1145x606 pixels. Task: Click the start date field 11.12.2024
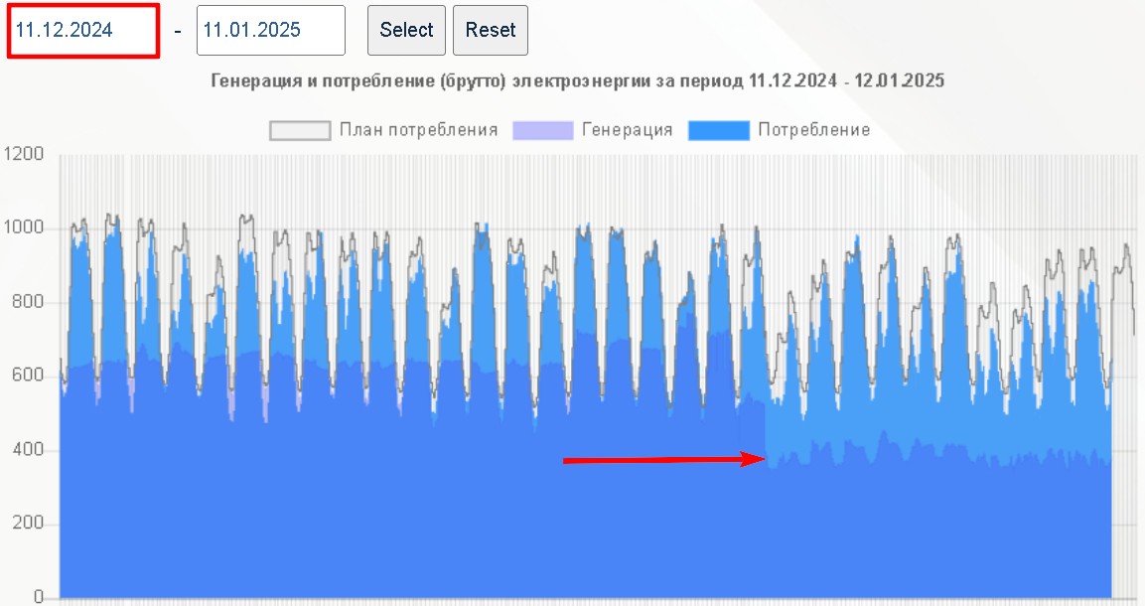pos(83,31)
